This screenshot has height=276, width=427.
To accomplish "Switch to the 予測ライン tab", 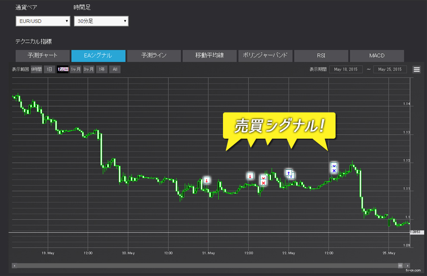I will (x=154, y=56).
